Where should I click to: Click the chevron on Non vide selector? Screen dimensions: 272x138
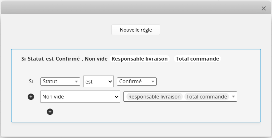click(x=117, y=97)
